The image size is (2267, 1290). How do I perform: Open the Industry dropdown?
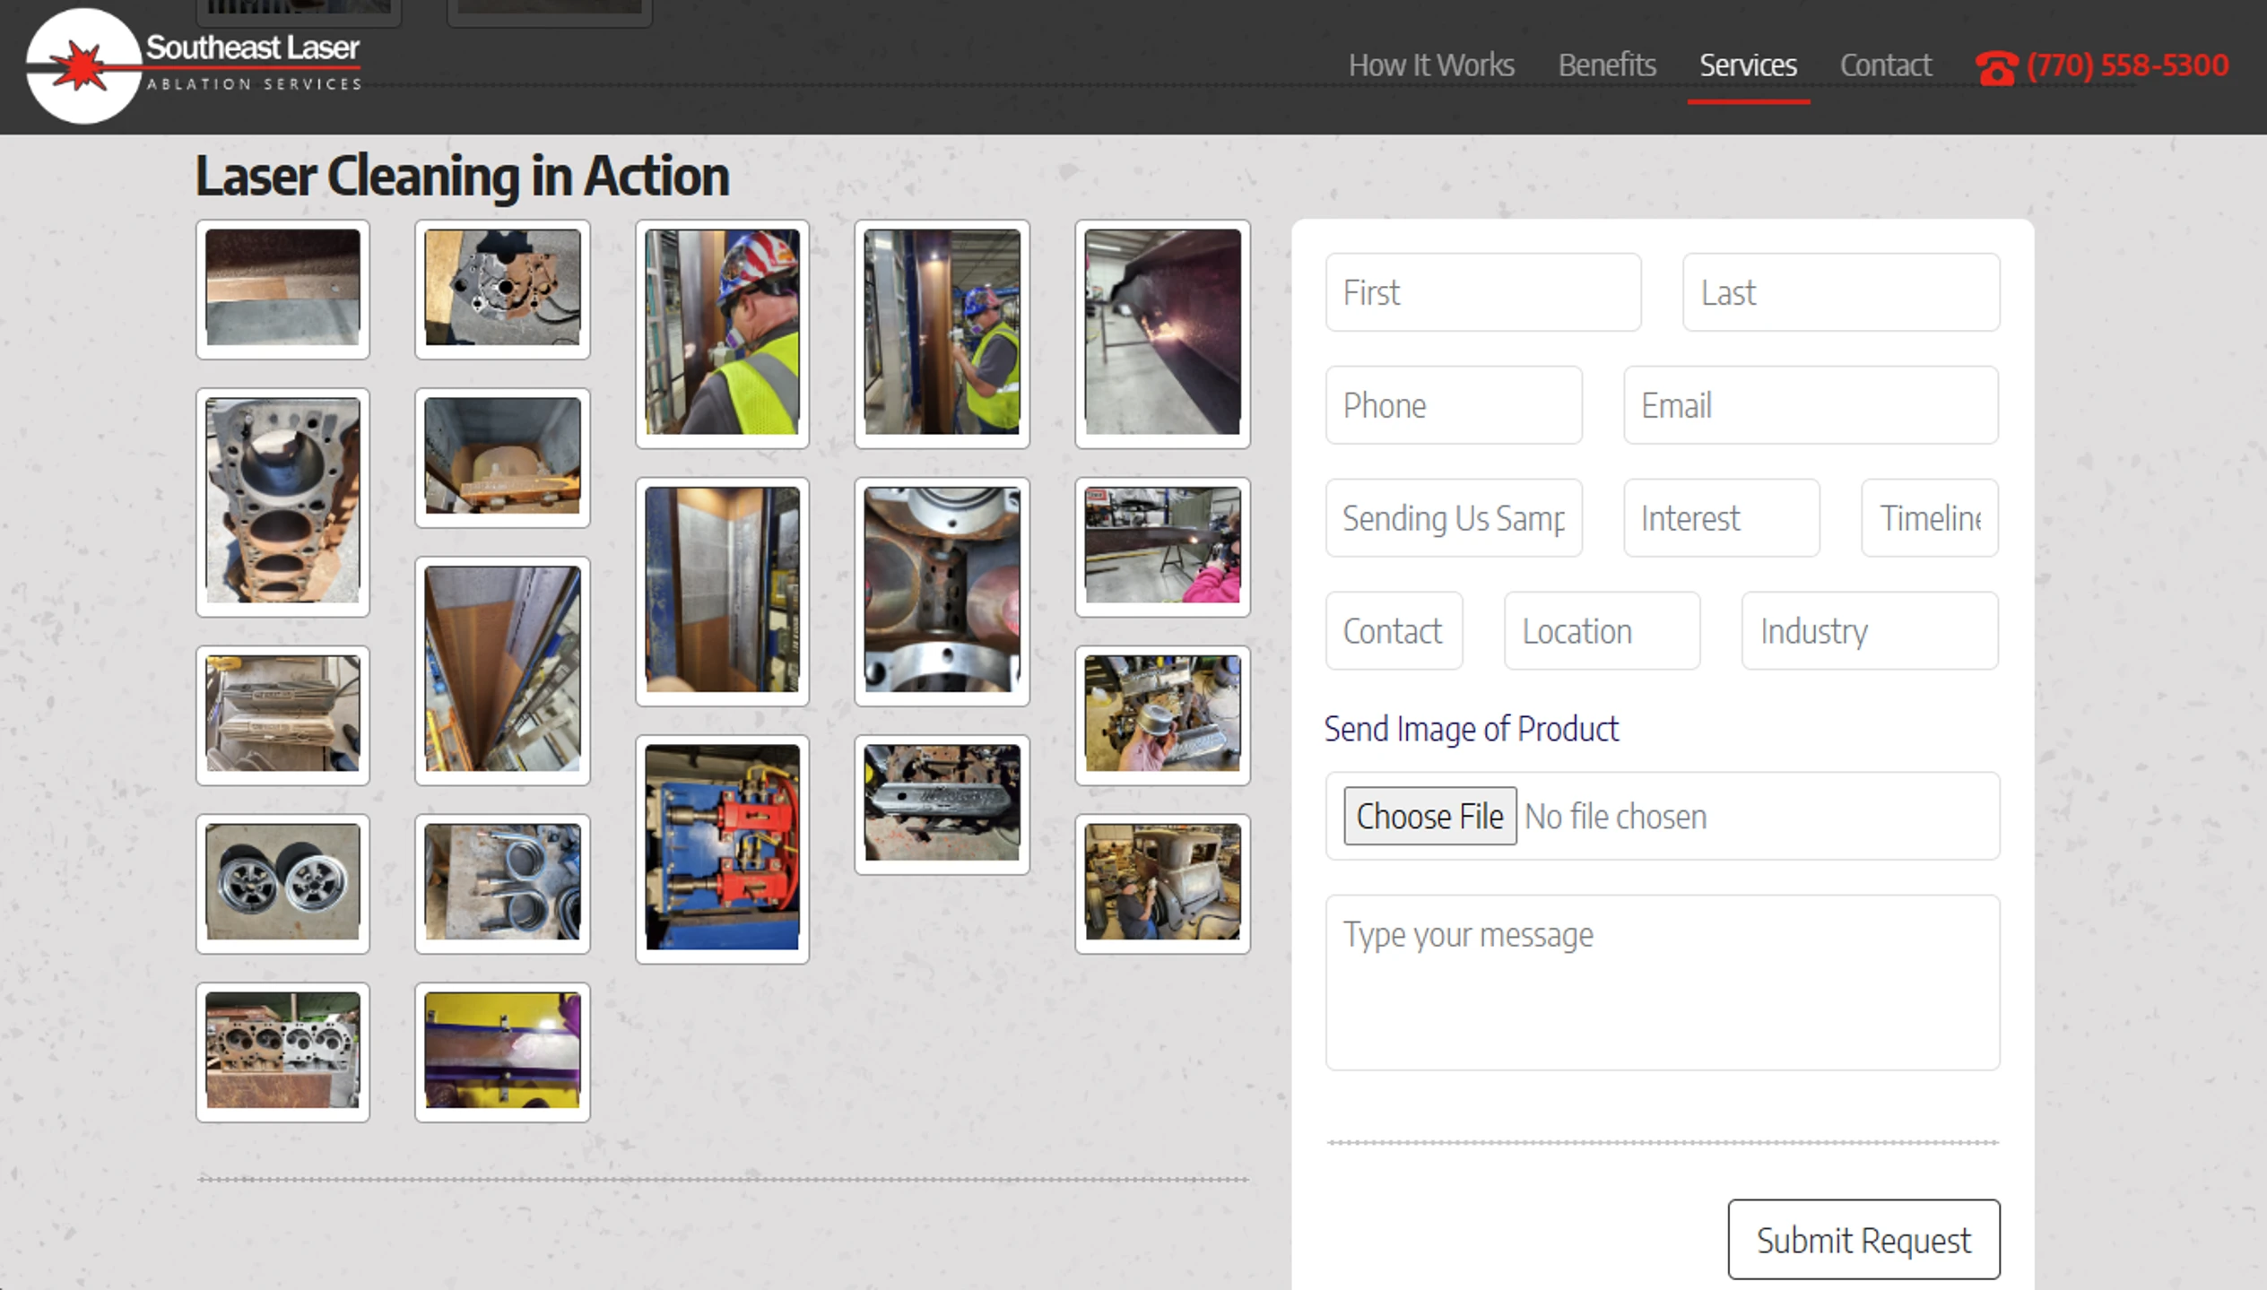tap(1870, 631)
